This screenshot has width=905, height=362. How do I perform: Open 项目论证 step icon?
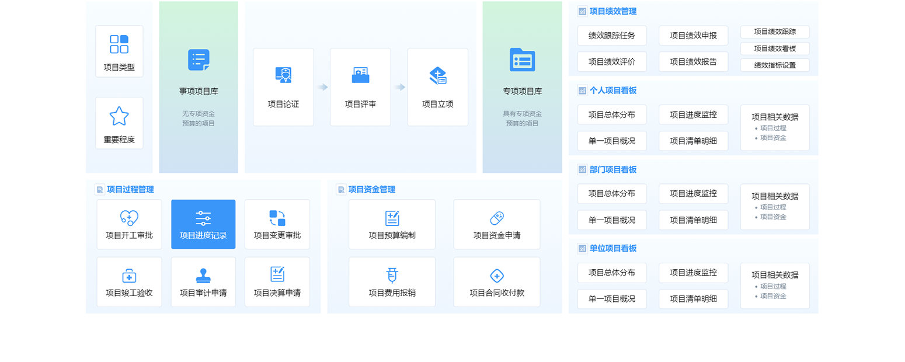coord(283,75)
